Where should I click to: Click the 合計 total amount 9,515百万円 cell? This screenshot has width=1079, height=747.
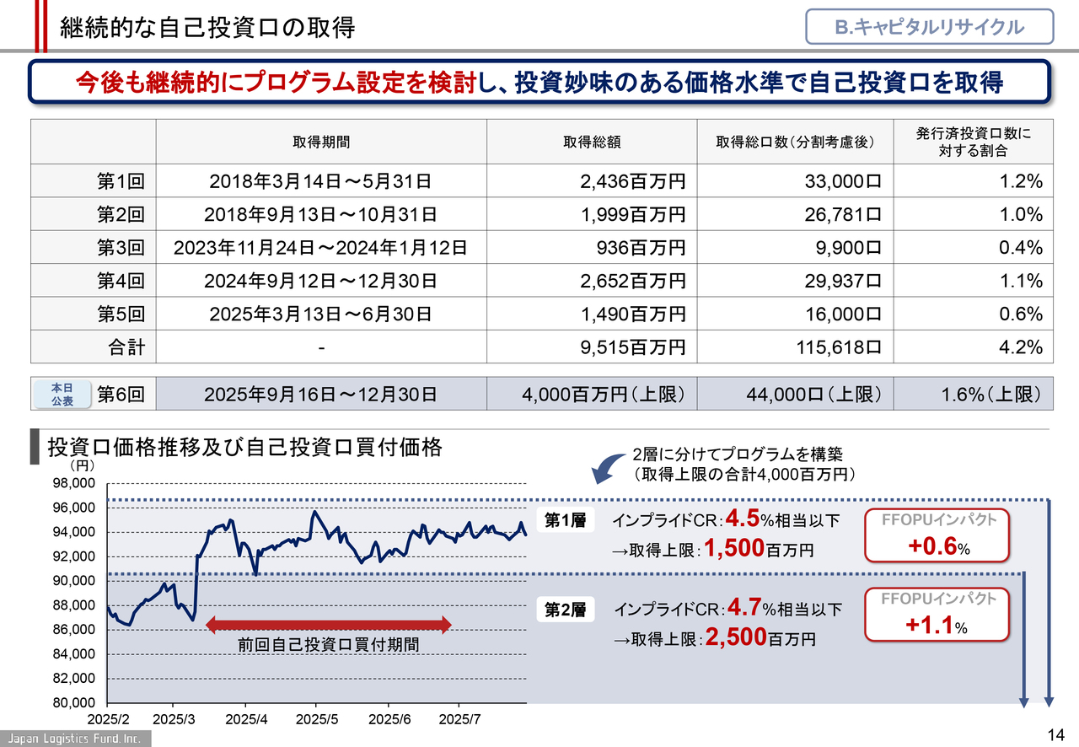click(633, 347)
